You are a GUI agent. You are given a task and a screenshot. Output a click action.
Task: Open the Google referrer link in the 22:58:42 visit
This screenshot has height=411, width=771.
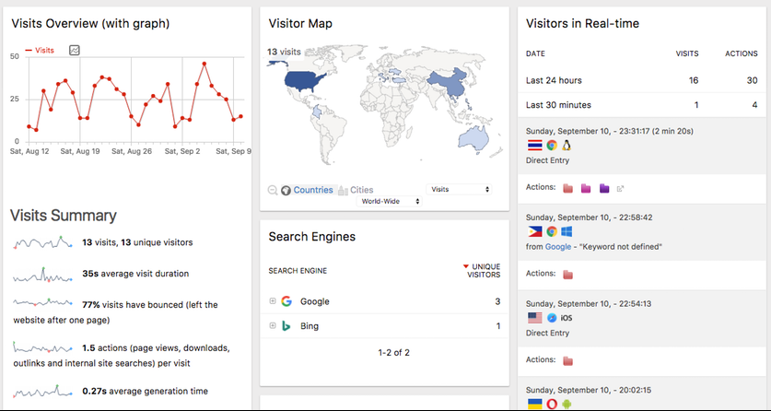tap(558, 247)
